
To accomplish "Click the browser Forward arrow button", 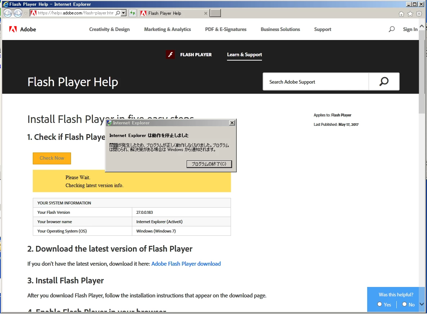I will [x=18, y=13].
